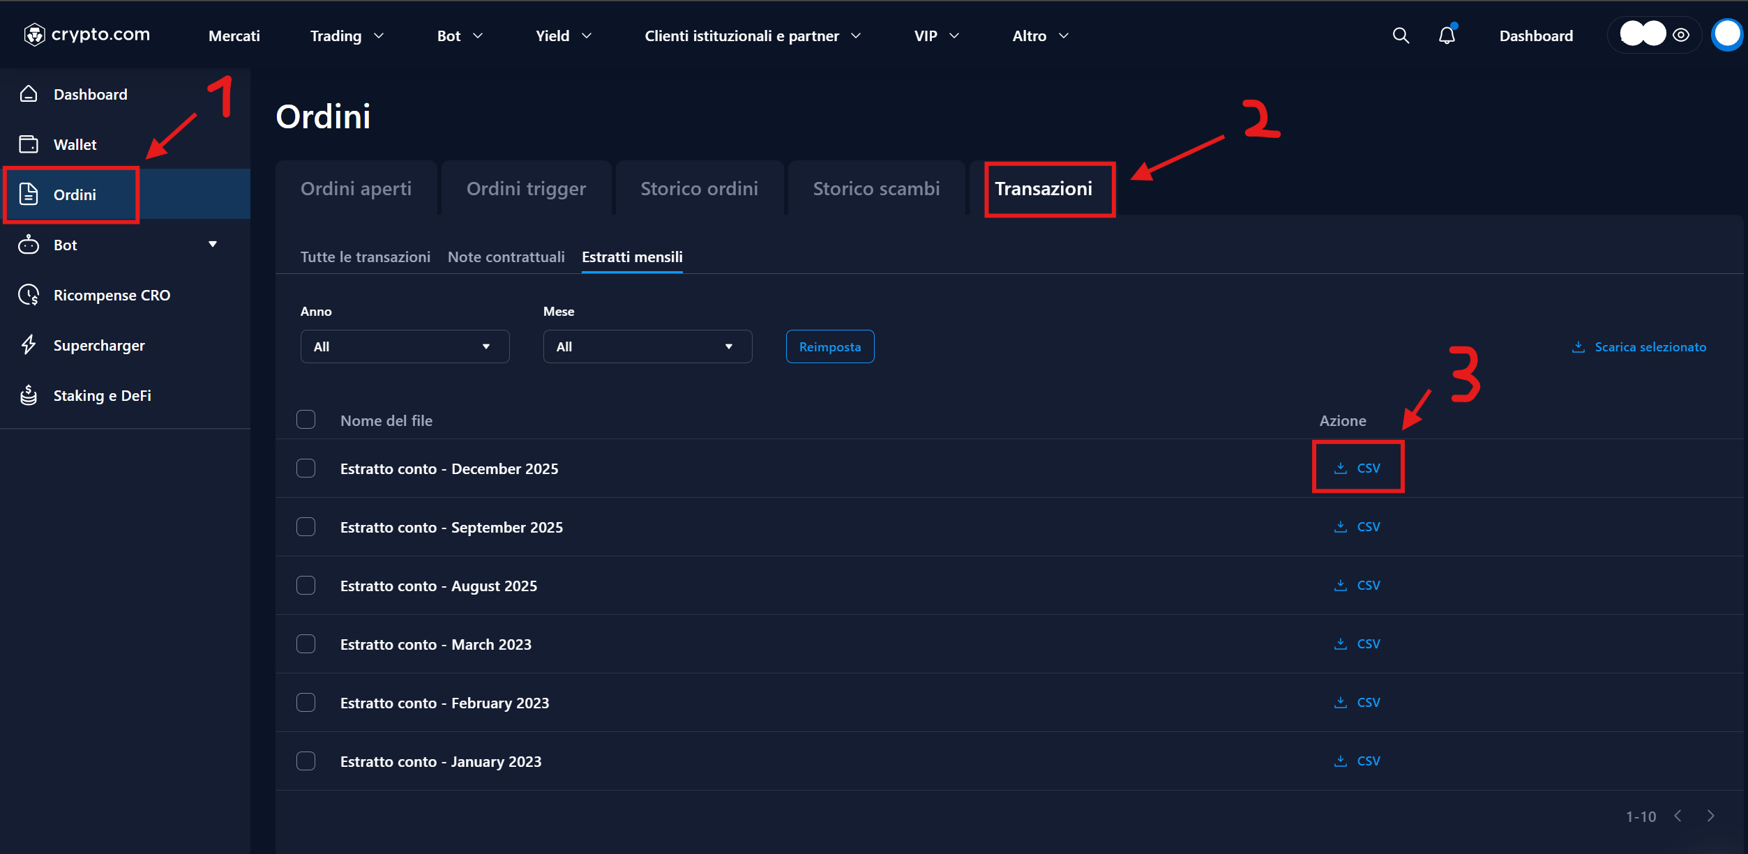Click the Dashboard home icon in sidebar
This screenshot has width=1748, height=854.
(x=29, y=93)
